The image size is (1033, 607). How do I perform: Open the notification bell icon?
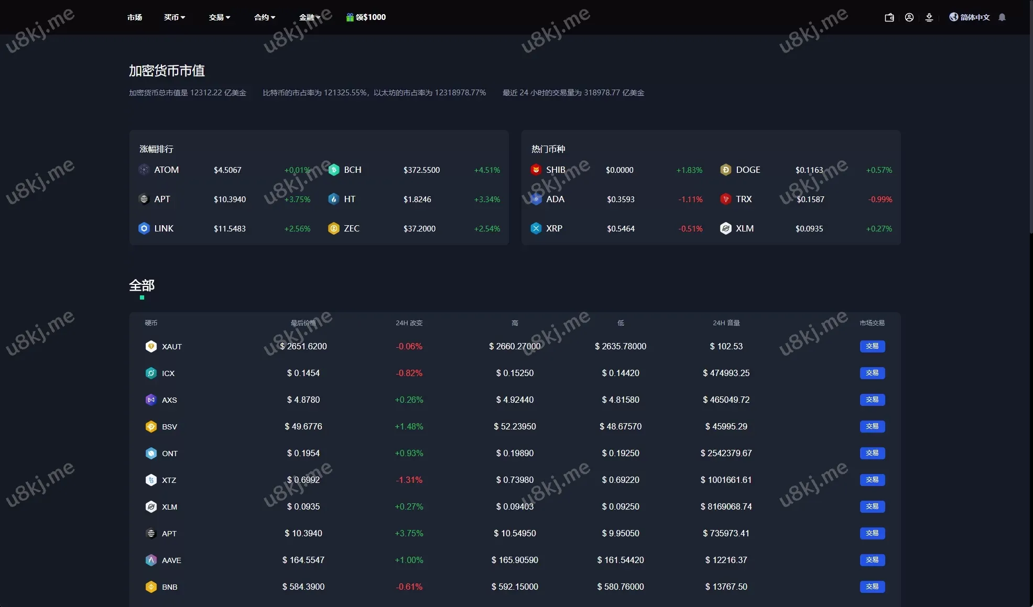(1002, 17)
